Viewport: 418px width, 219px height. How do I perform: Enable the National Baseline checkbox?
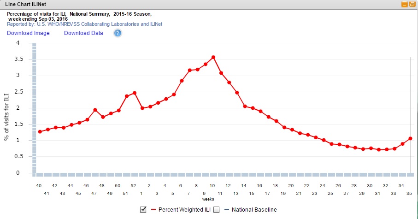(217, 210)
